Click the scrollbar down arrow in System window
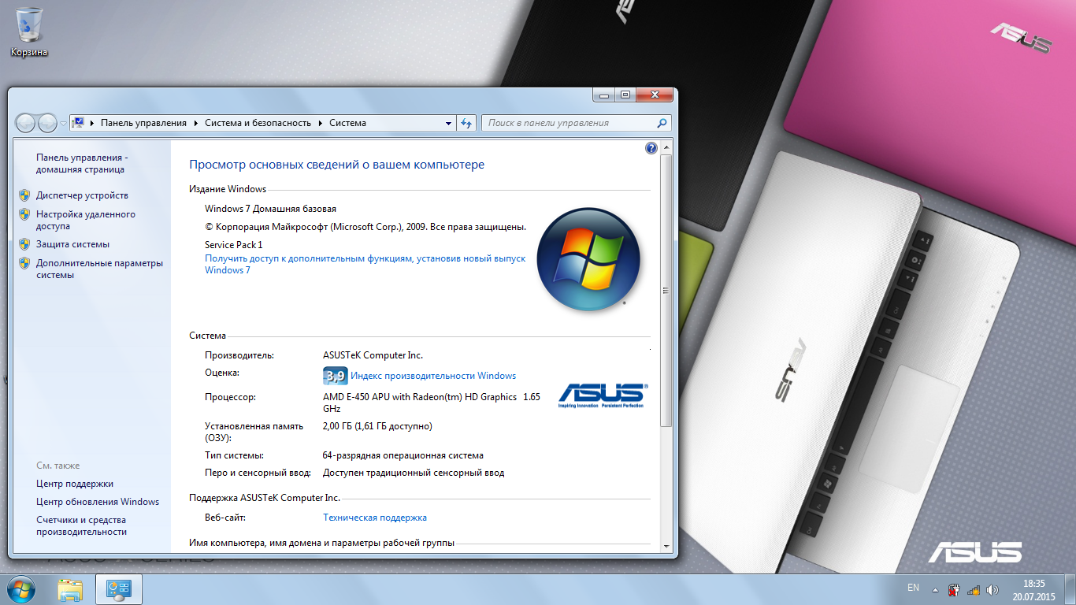Image resolution: width=1076 pixels, height=605 pixels. (x=666, y=545)
